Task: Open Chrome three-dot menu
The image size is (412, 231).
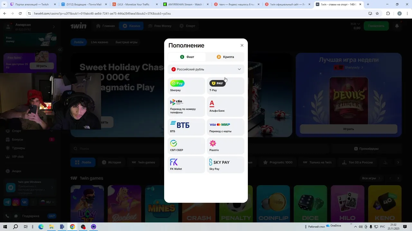Action: click(407, 13)
